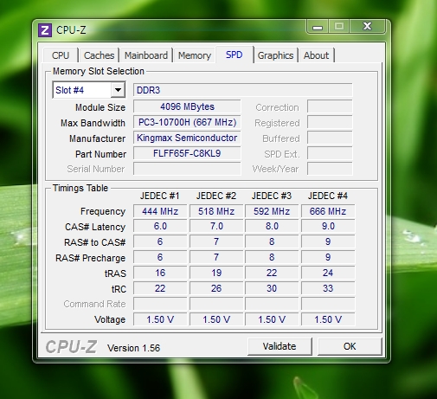Select the SPD tab
437x399 pixels.
[x=234, y=55]
